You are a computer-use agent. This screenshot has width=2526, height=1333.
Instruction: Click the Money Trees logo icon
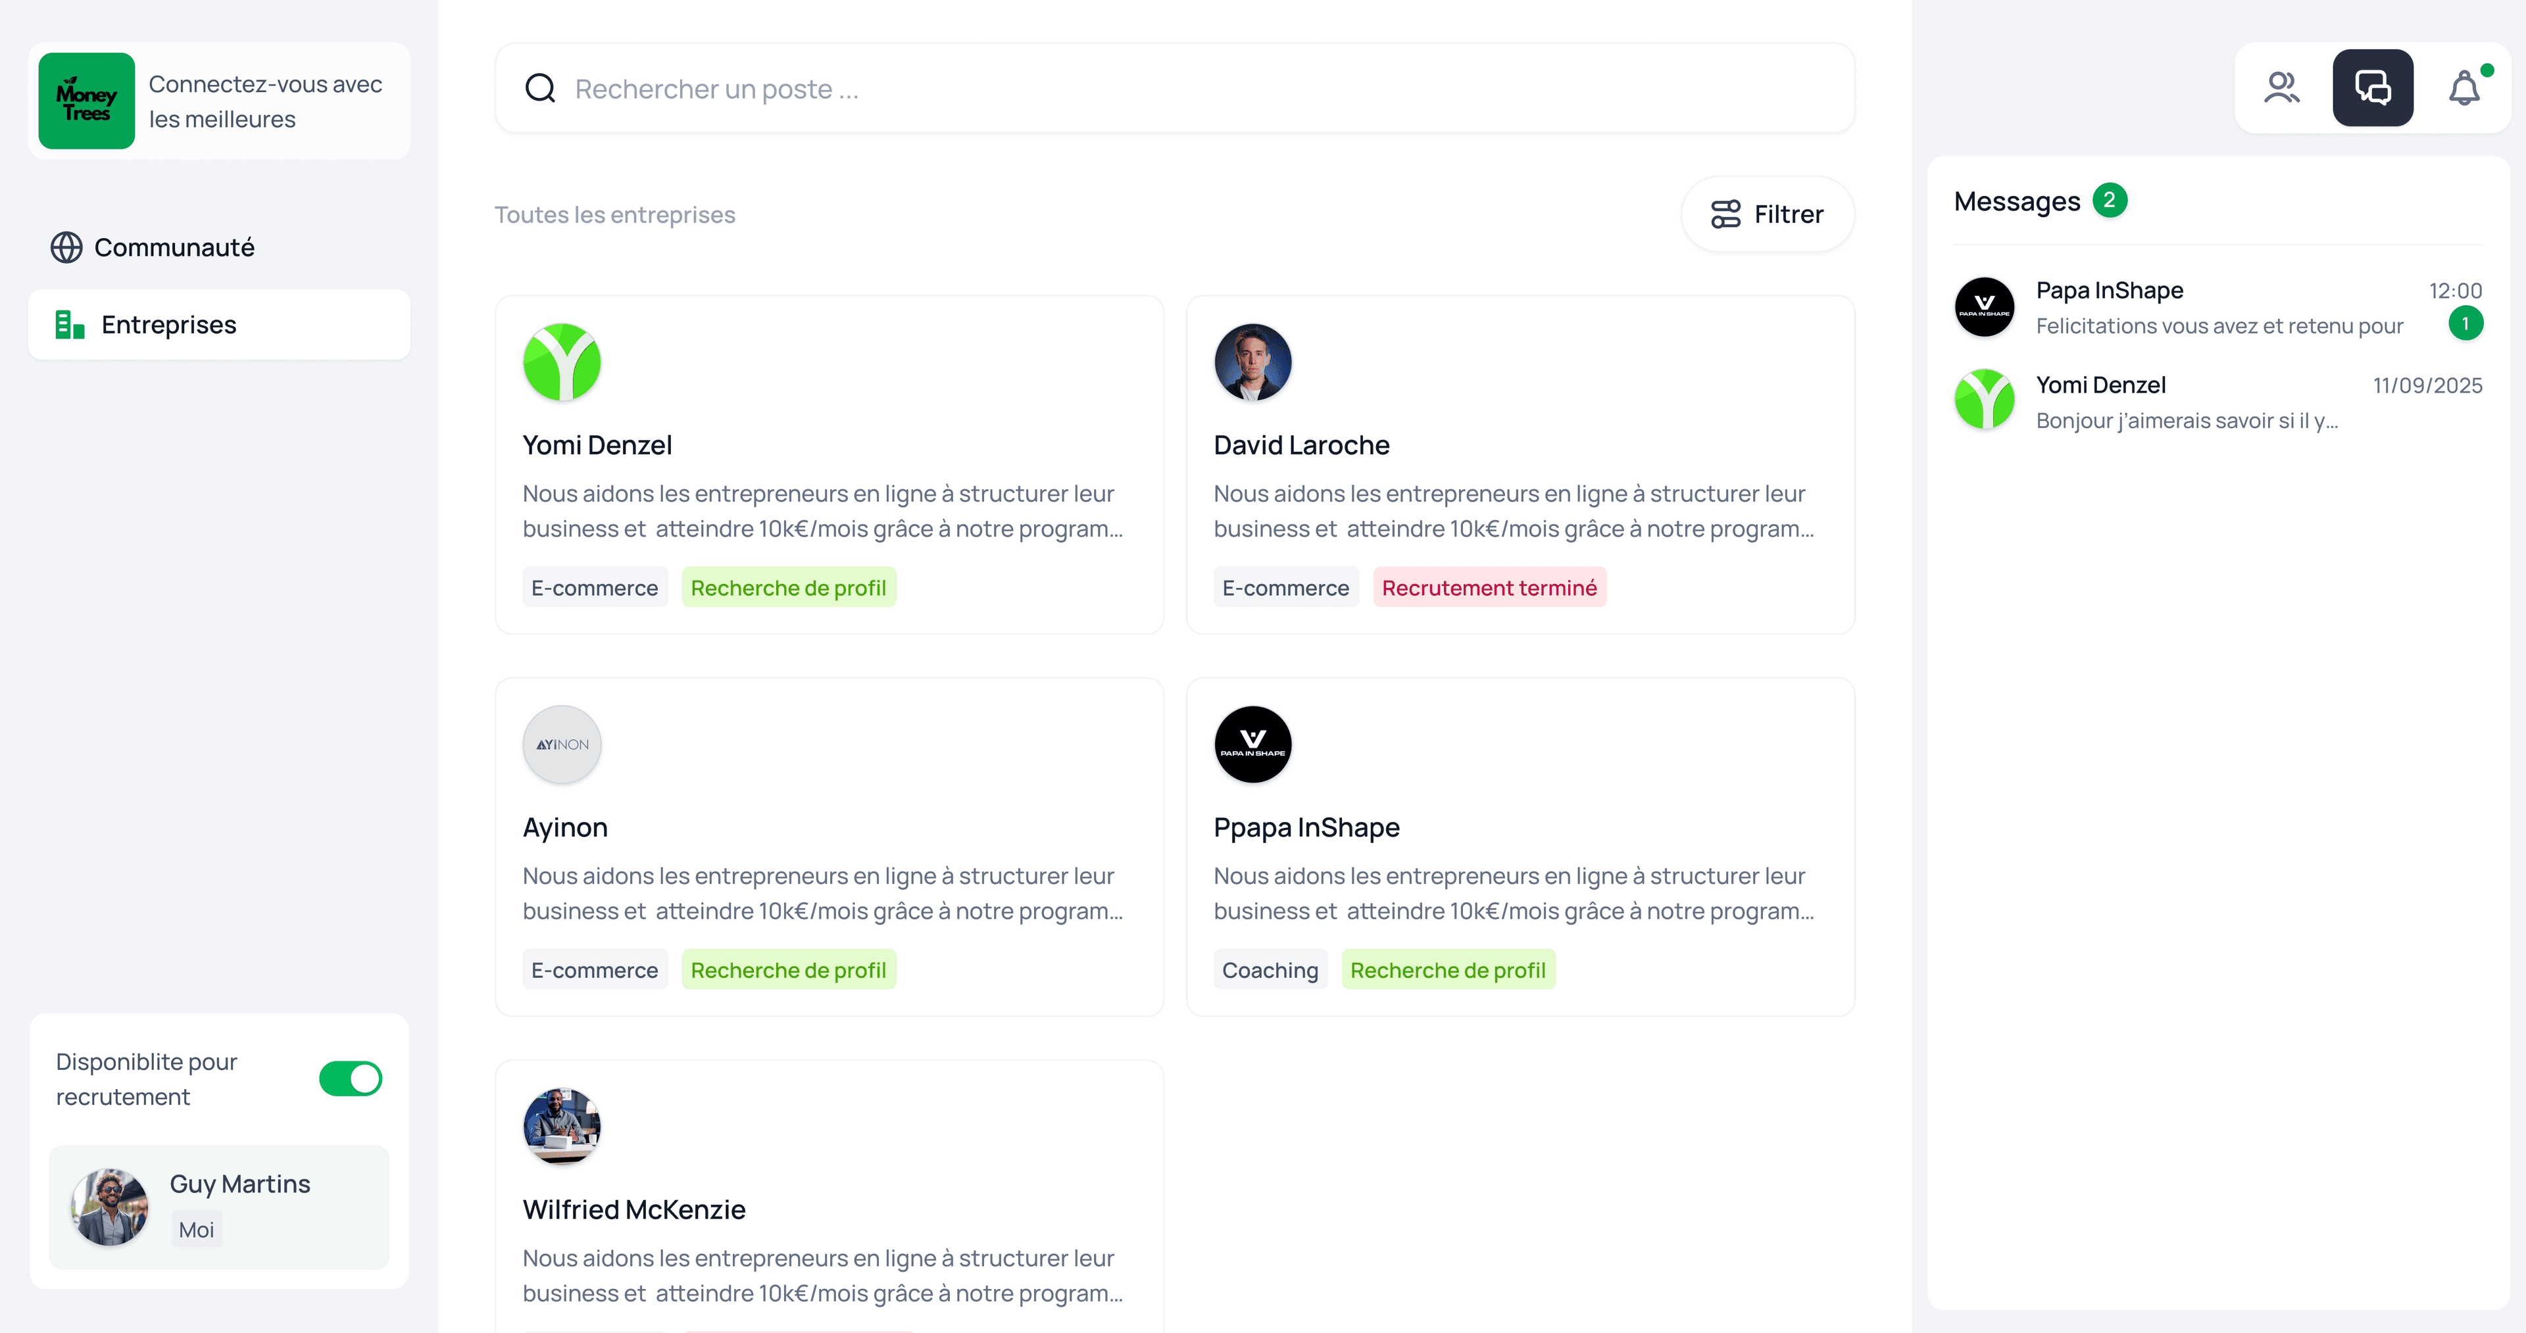(86, 101)
